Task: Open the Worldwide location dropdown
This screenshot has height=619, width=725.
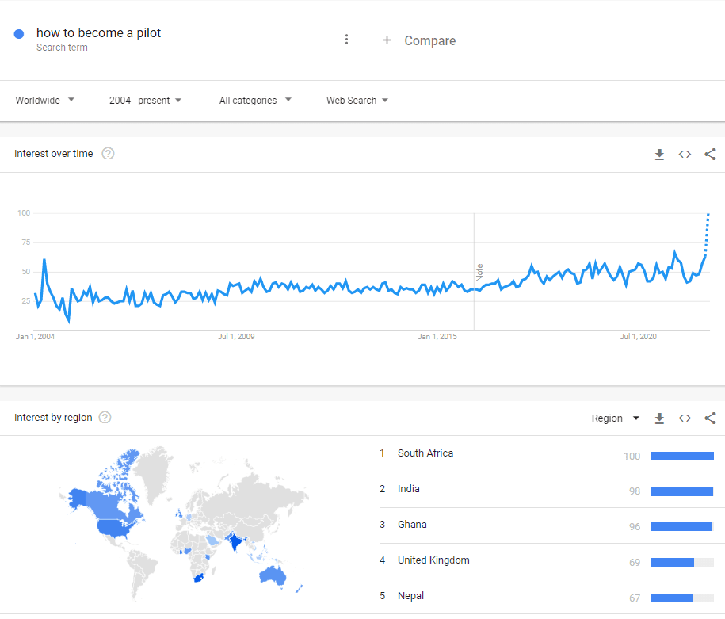Action: coord(45,101)
